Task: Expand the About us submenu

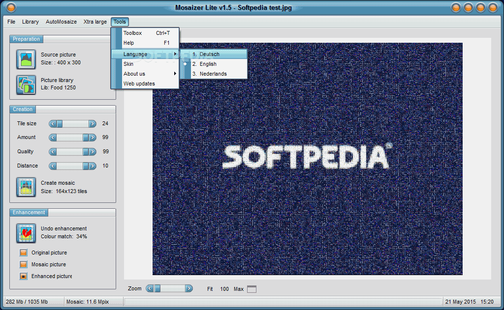Action: [x=145, y=74]
